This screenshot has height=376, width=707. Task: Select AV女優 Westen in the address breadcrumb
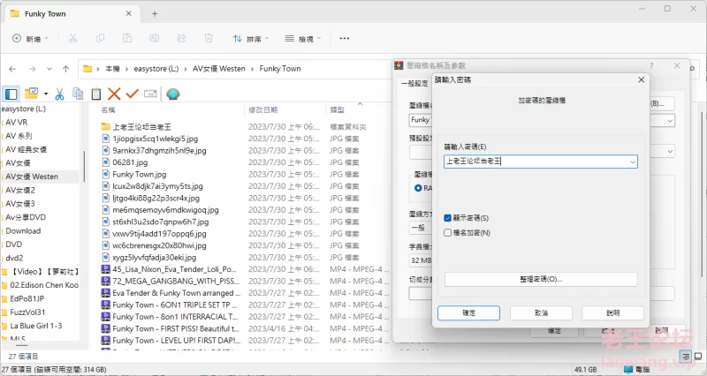pyautogui.click(x=220, y=68)
